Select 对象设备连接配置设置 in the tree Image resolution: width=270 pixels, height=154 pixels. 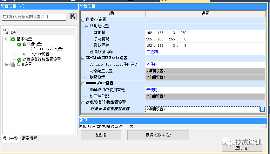point(42,59)
